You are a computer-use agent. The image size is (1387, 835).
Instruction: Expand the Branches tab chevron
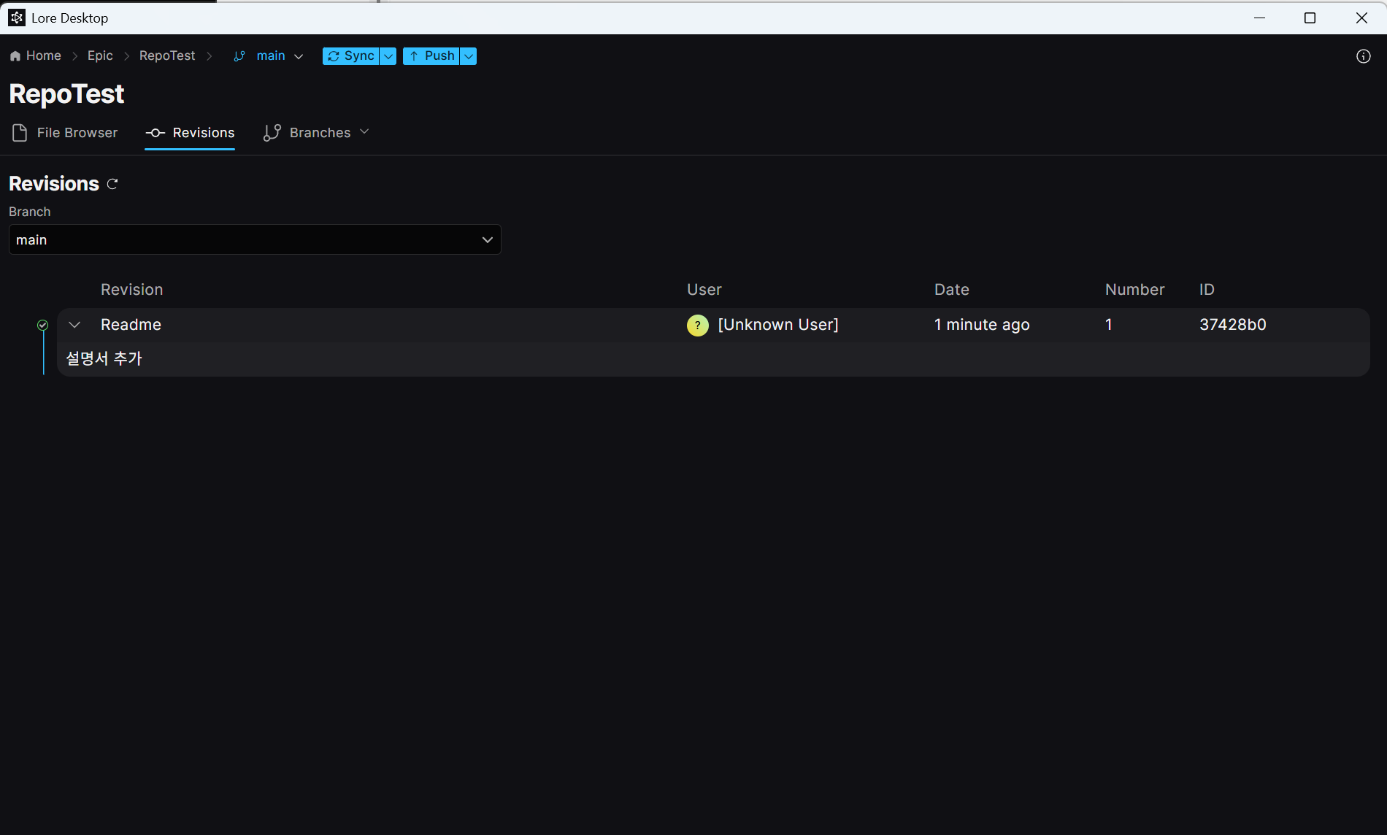(364, 132)
